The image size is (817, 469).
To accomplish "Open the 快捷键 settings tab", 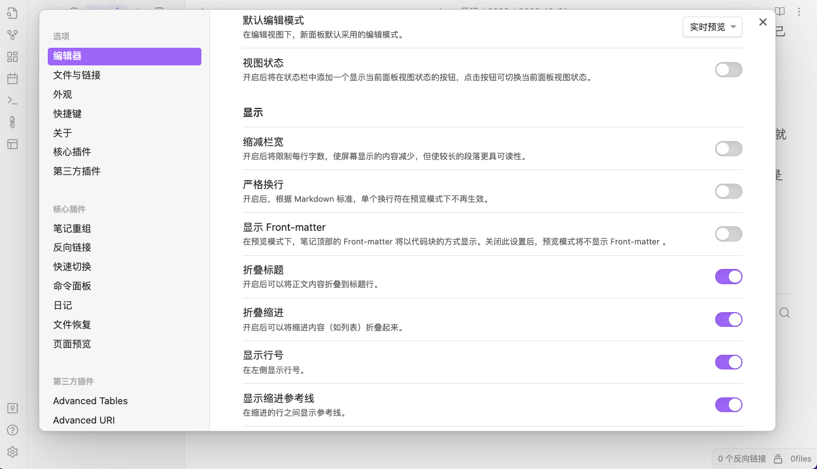I will [125, 114].
